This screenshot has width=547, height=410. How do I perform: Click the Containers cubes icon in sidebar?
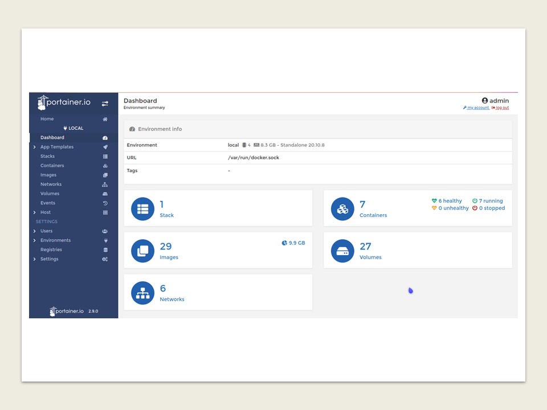pos(105,166)
